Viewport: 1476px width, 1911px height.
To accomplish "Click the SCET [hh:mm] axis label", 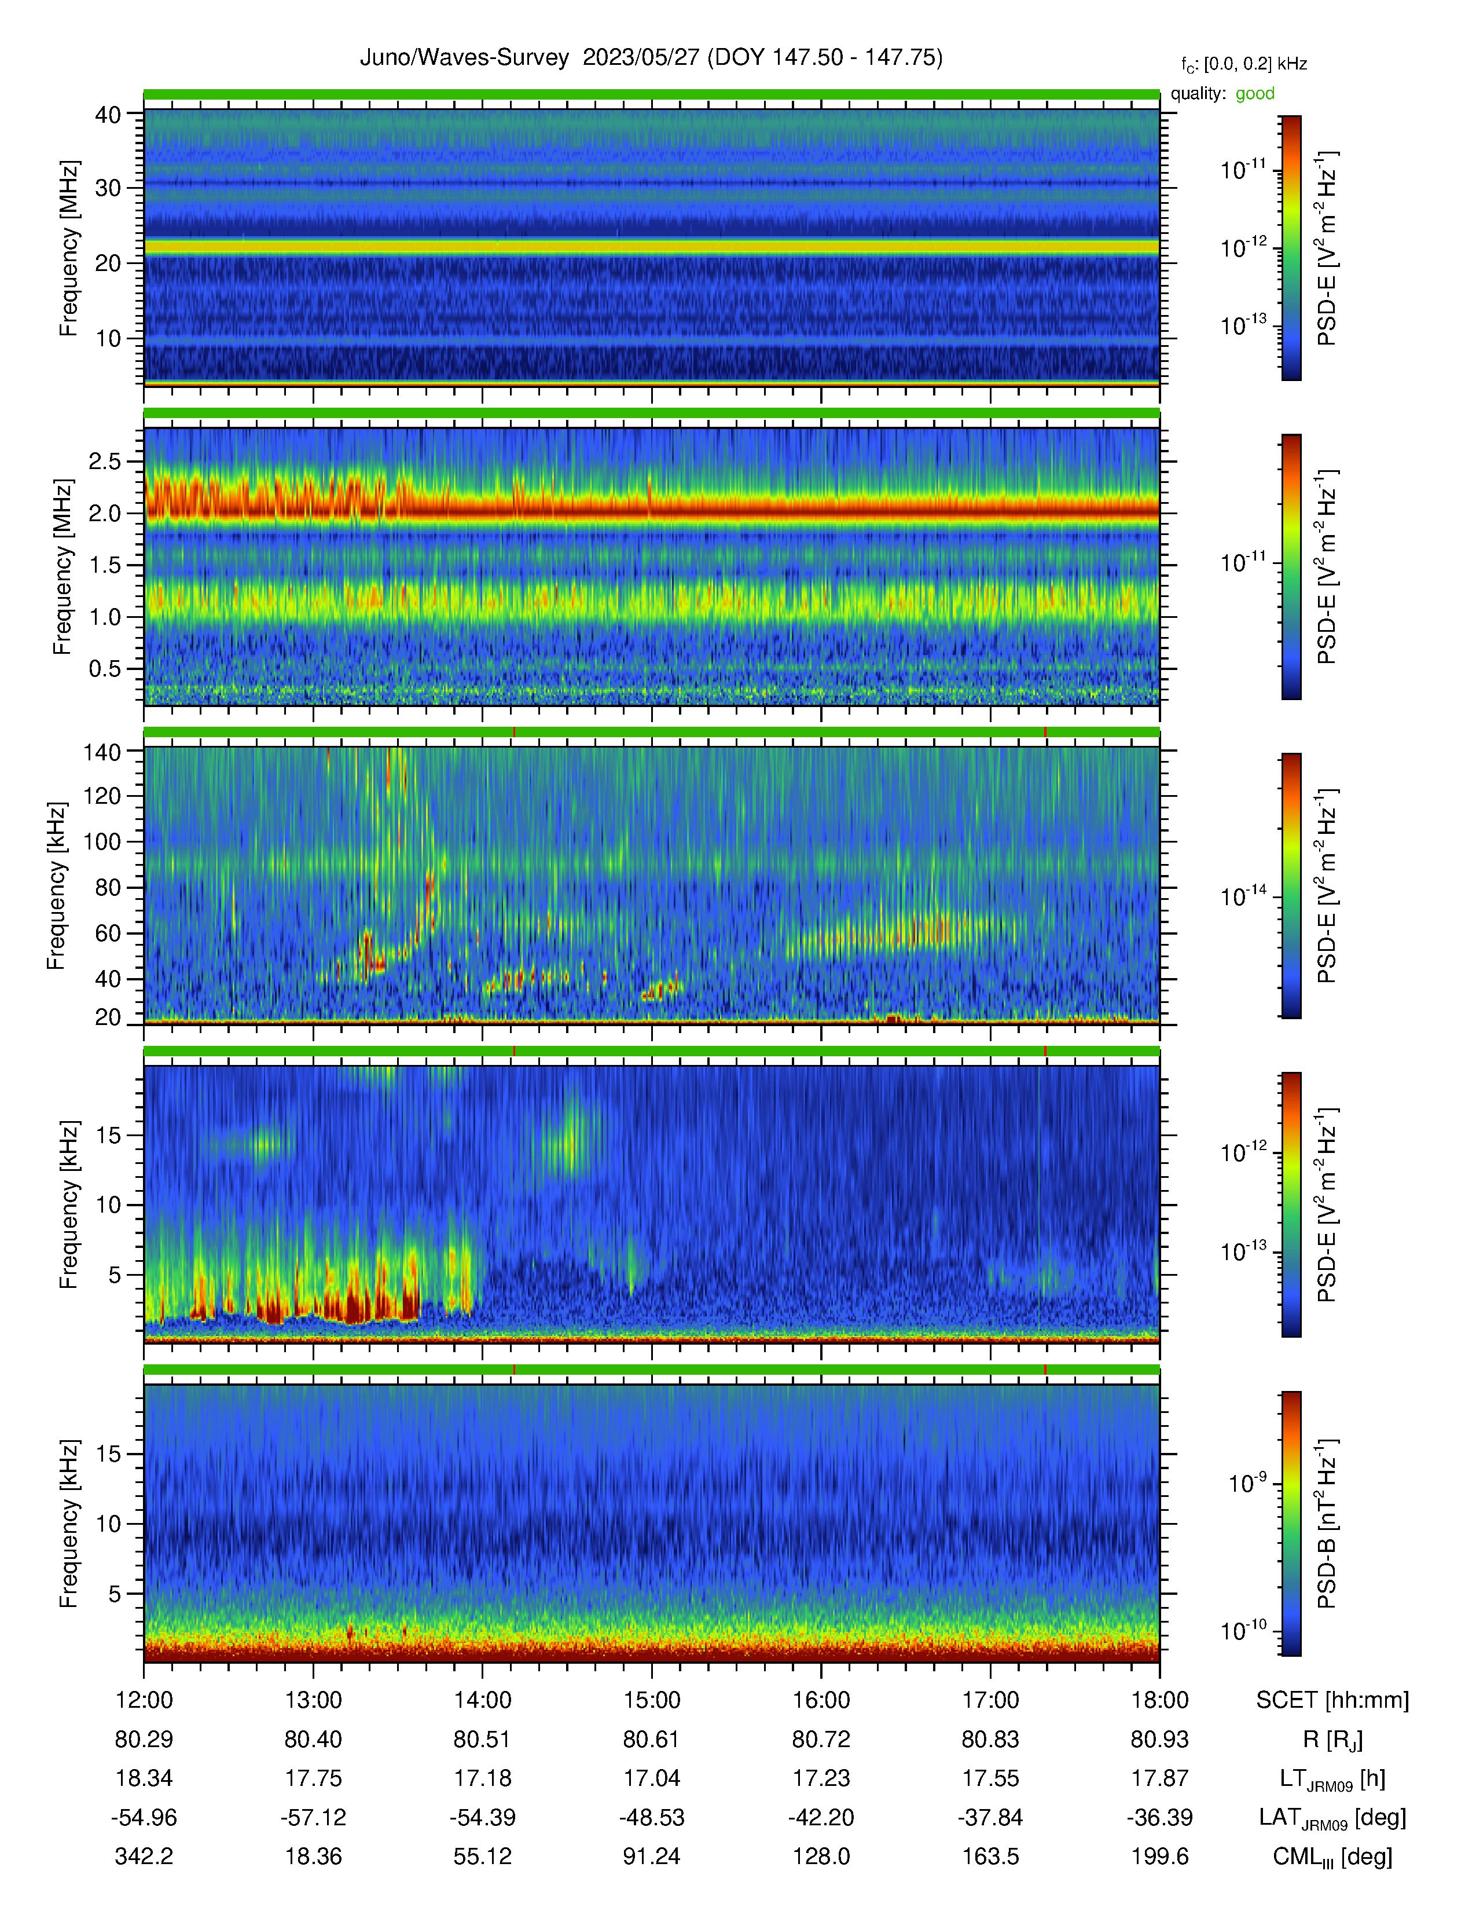I will click(x=1332, y=1700).
